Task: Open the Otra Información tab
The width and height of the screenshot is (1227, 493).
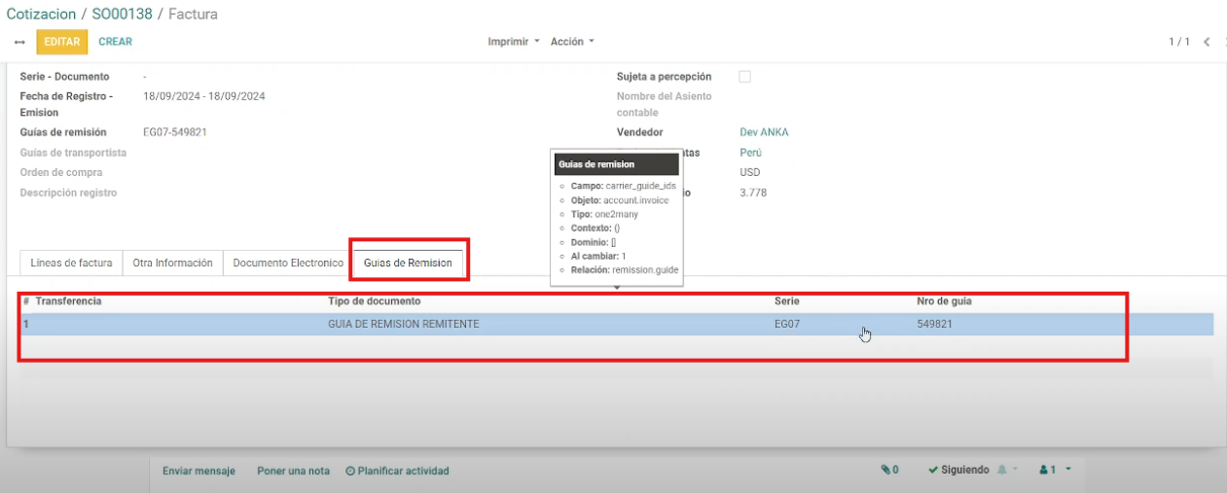Action: pyautogui.click(x=172, y=264)
